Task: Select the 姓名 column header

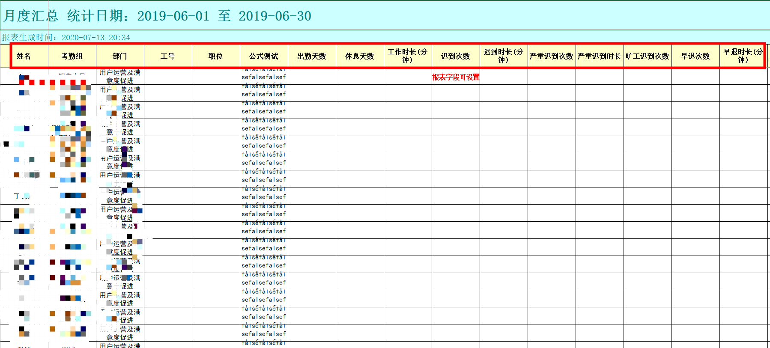Action: (24, 56)
